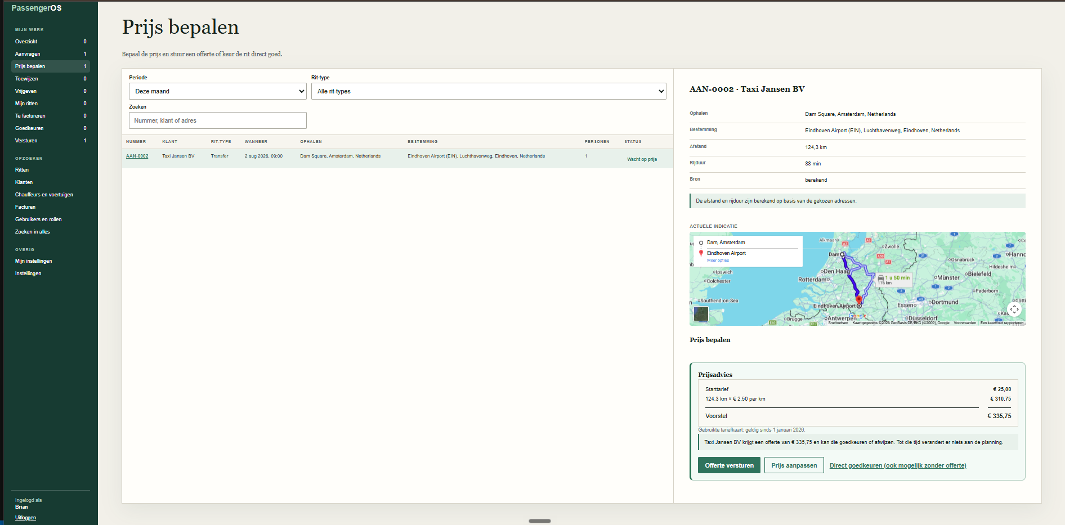
Task: Click Voorwaarden link on the map
Action: coord(965,323)
